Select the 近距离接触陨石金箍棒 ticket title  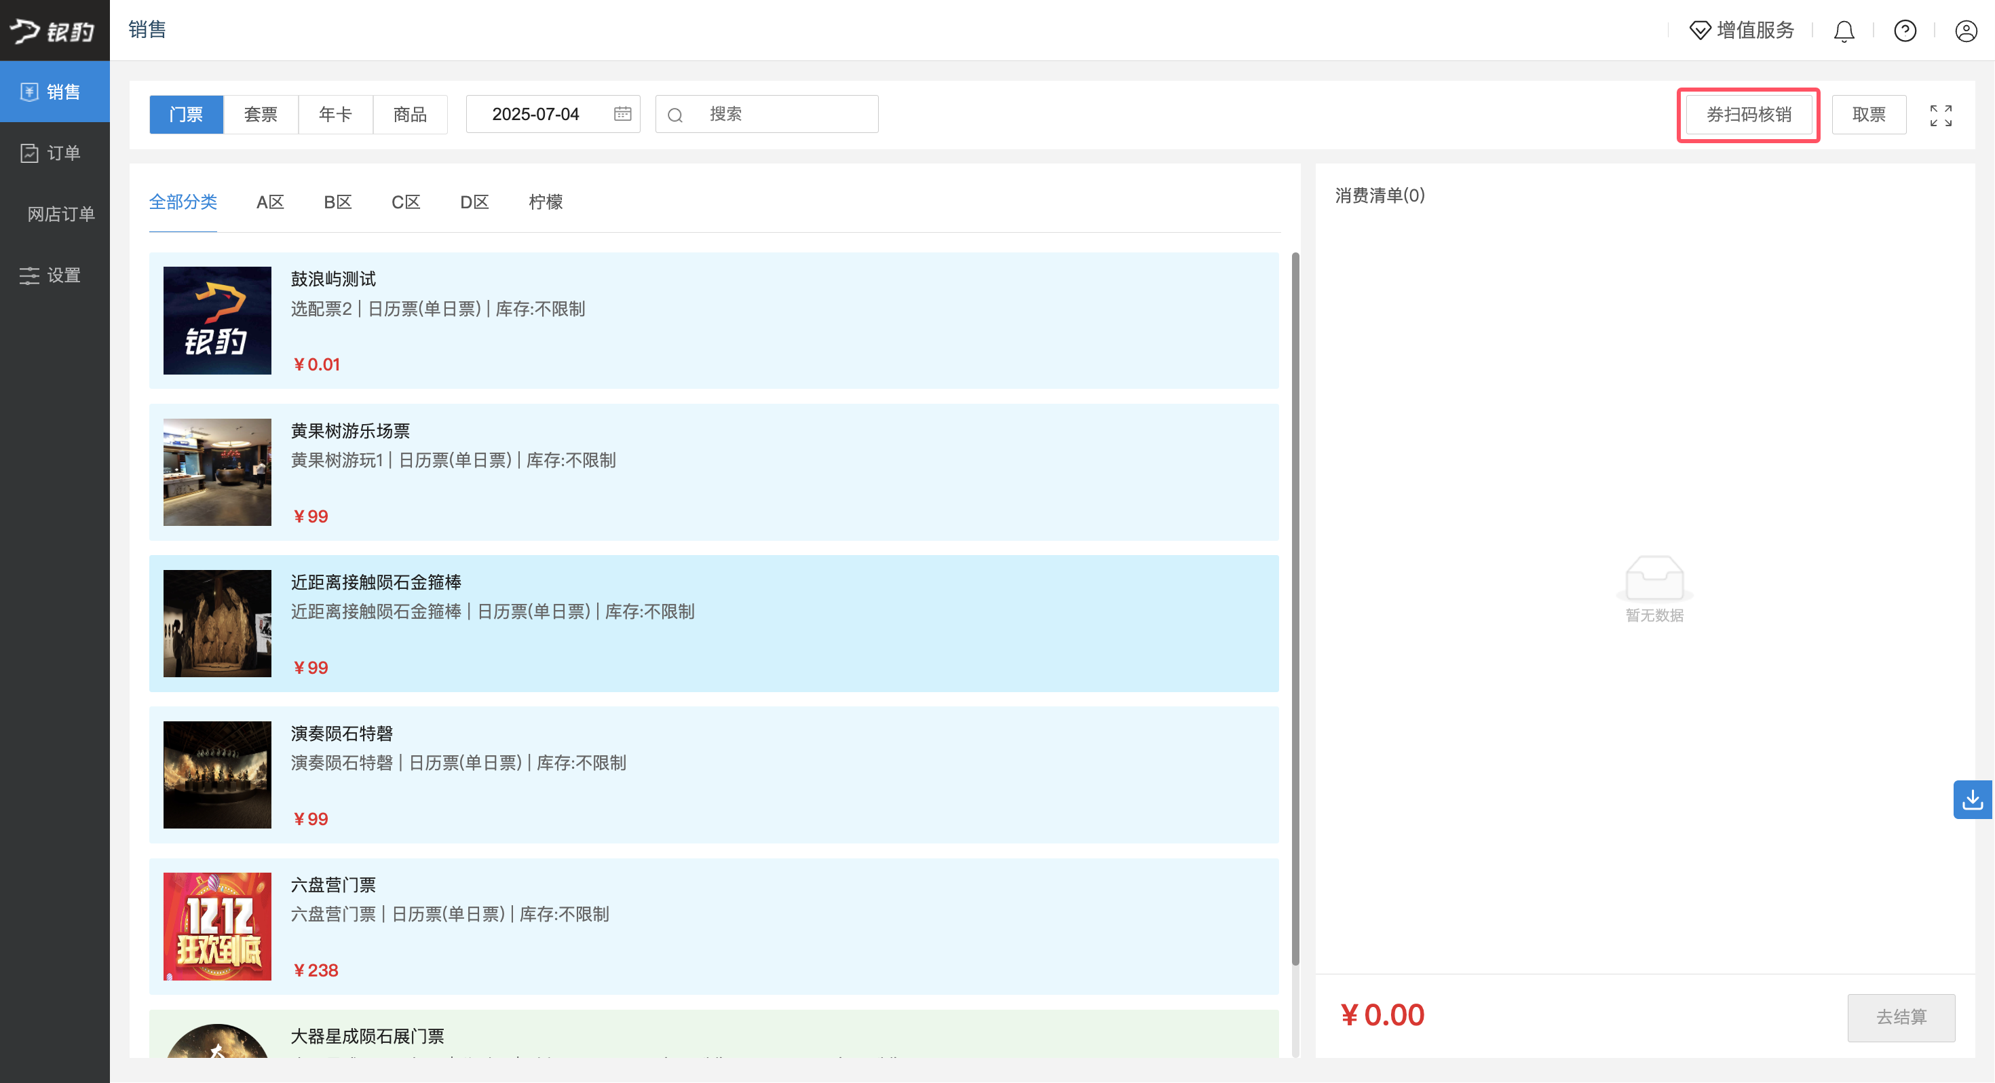click(x=376, y=582)
